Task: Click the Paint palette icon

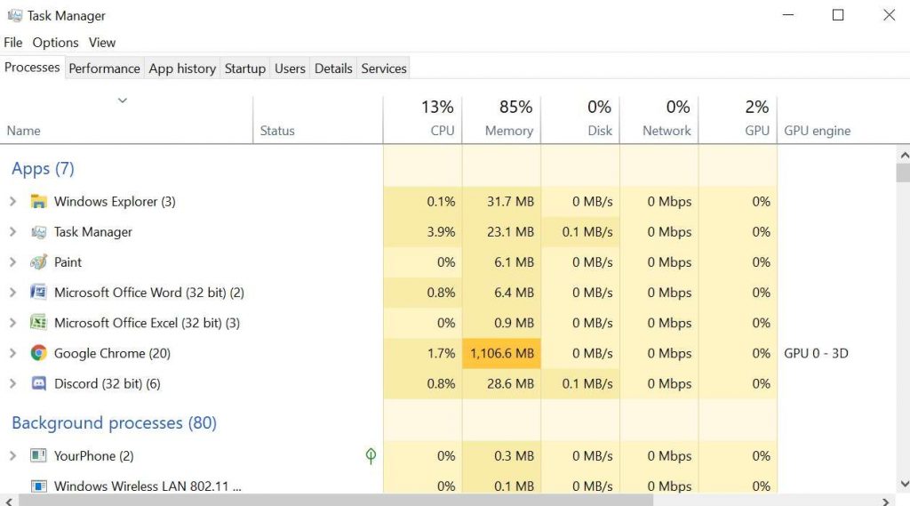Action: click(x=38, y=262)
